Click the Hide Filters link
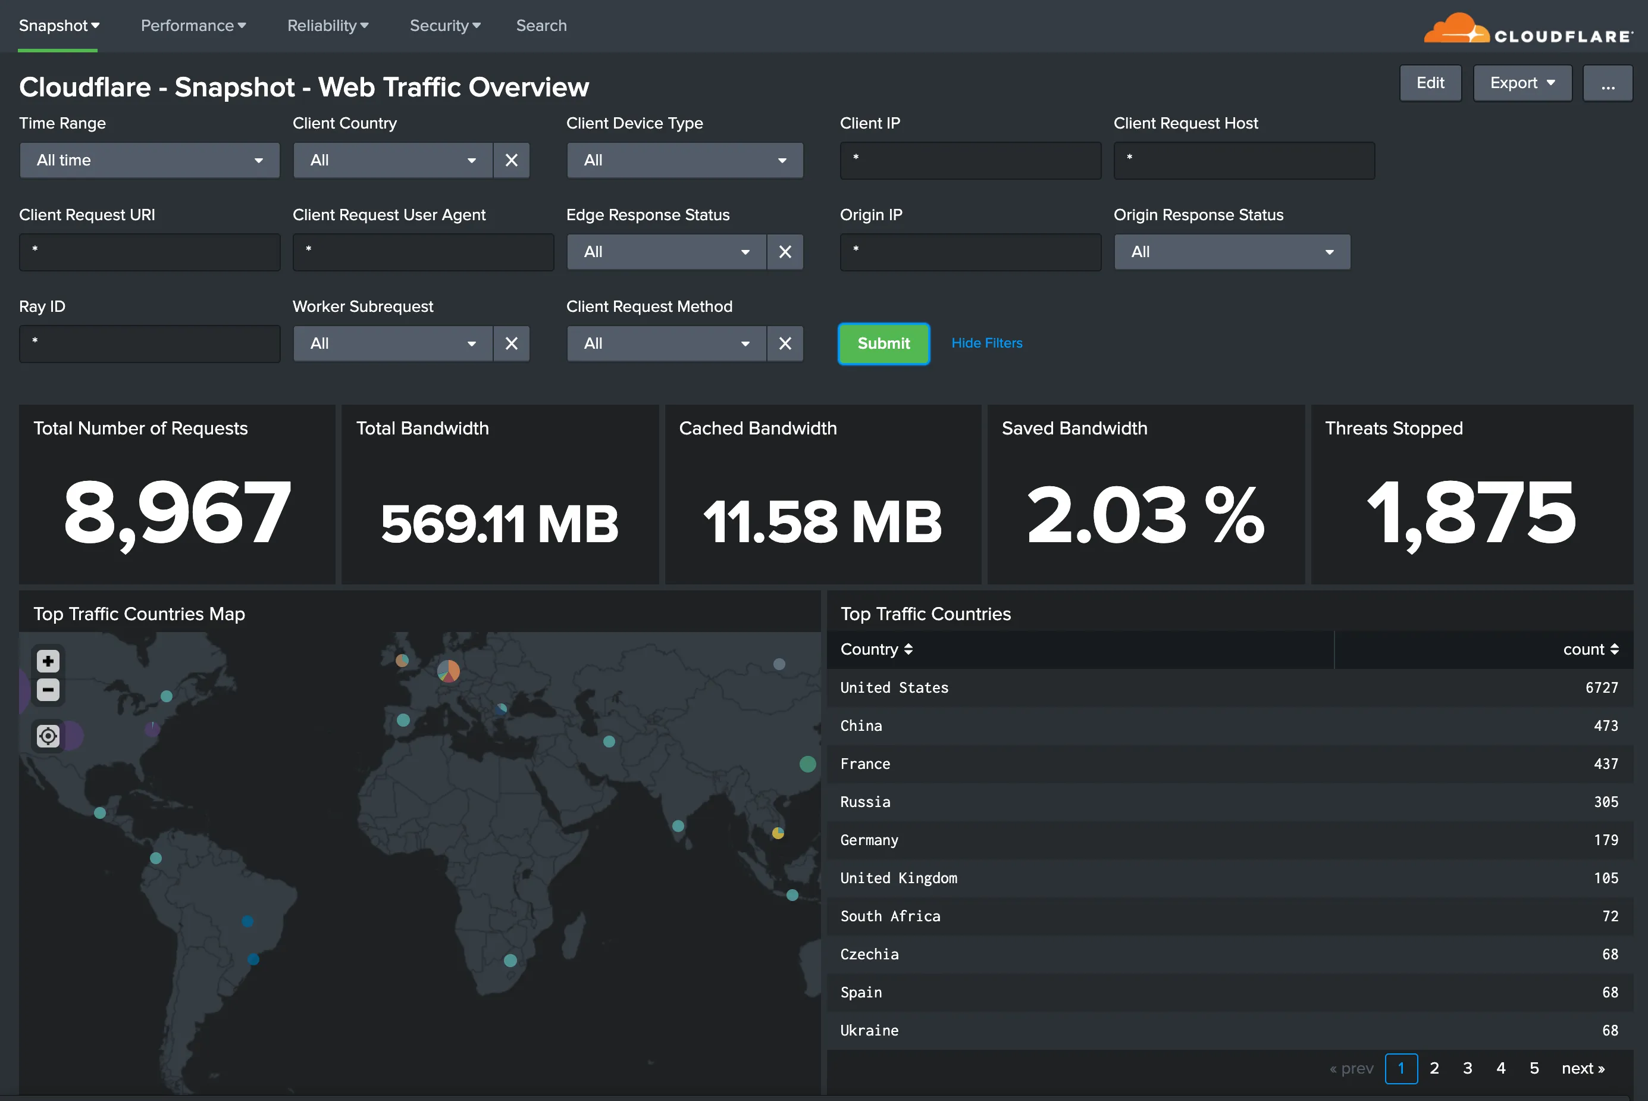 click(x=986, y=343)
